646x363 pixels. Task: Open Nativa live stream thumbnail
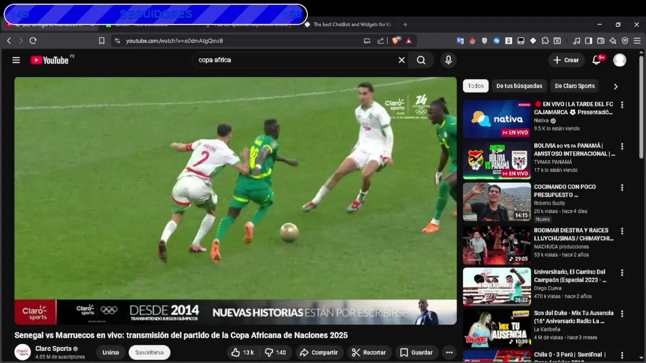tap(497, 119)
